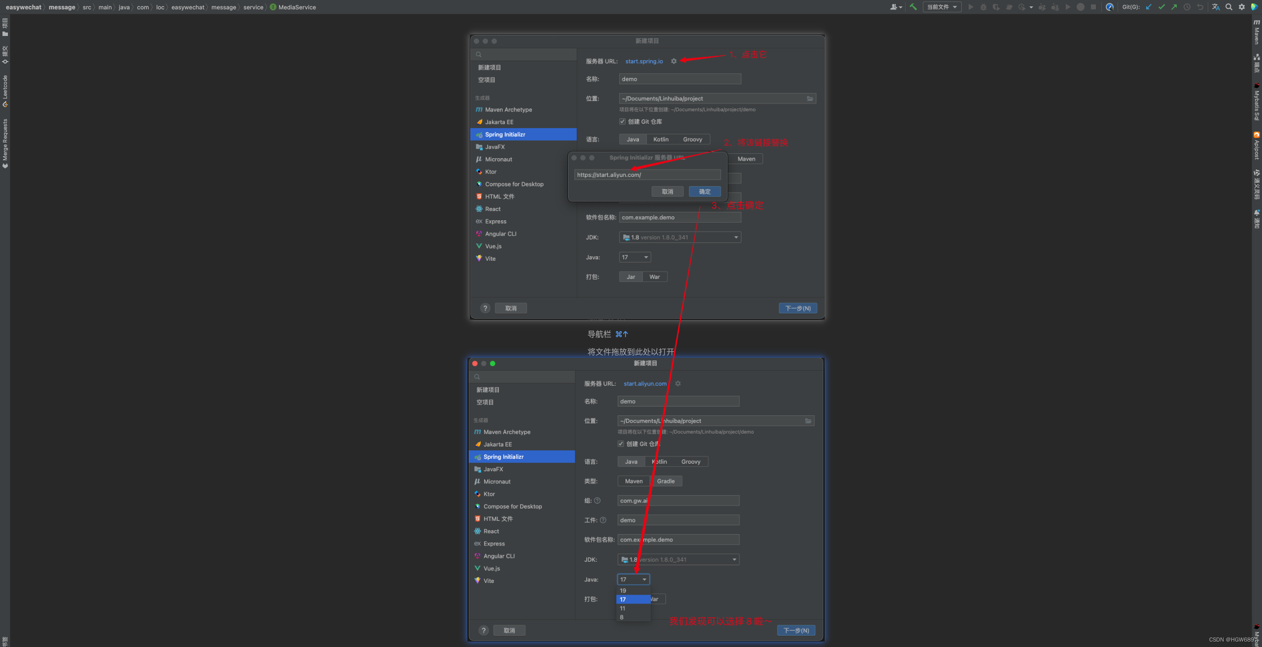Click the com.gw.ai group field
This screenshot has width=1262, height=647.
(678, 501)
